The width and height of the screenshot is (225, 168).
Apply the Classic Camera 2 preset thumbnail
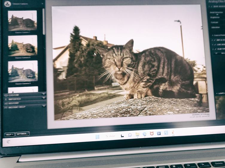(23, 46)
